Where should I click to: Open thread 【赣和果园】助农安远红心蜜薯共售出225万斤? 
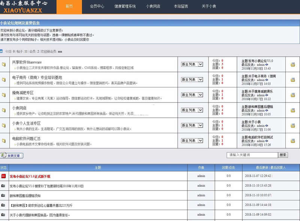coord(41,206)
